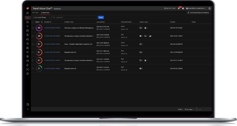Image resolution: width=237 pixels, height=126 pixels.
Task: Open the Automated Response Playbook button
Action: (x=198, y=13)
